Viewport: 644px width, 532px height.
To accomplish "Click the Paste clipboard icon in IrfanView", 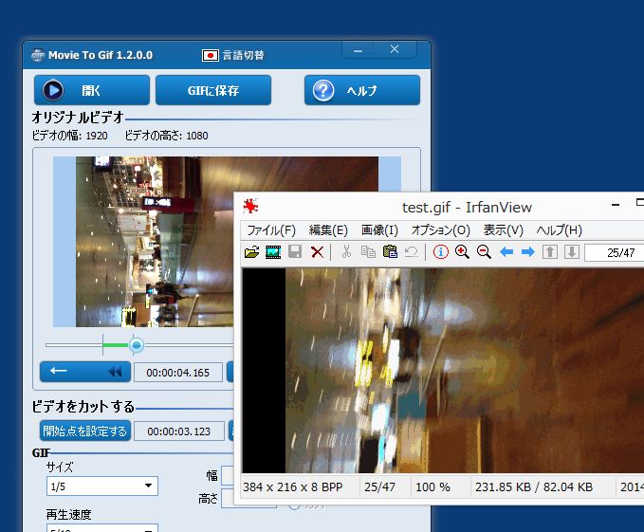I will [390, 251].
